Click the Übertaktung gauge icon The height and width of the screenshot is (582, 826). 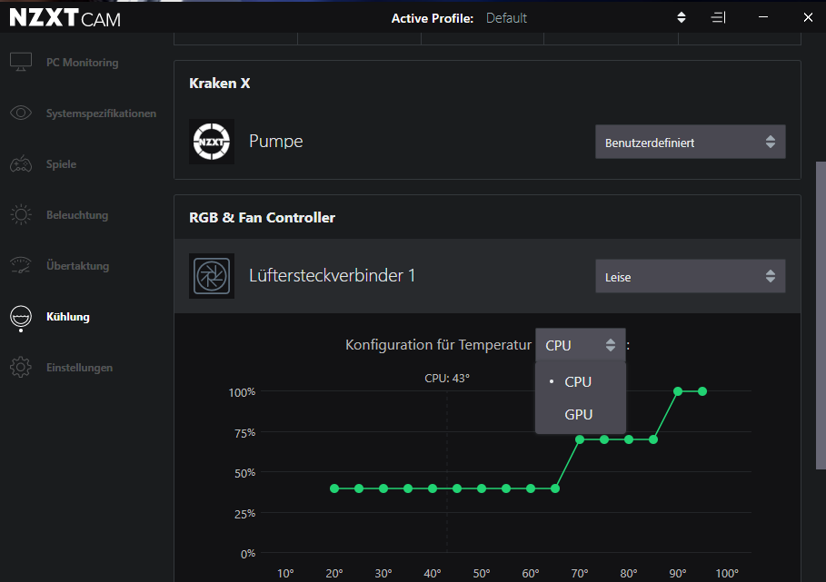pos(21,265)
